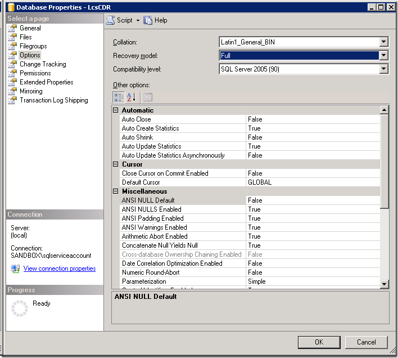This screenshot has width=398, height=358.
Task: Open Script dropdown arrow options
Action: click(x=138, y=20)
